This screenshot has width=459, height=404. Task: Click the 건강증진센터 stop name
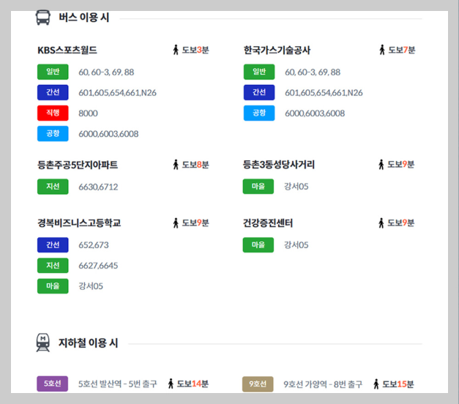268,223
